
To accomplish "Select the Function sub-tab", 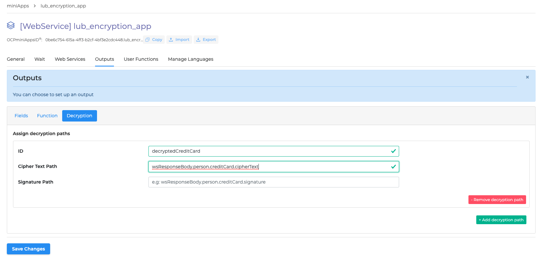I will [47, 116].
